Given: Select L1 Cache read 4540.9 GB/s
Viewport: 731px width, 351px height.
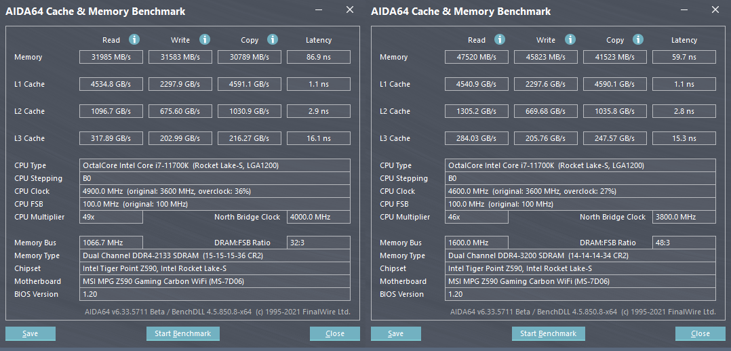Looking at the screenshot, I should coord(477,84).
